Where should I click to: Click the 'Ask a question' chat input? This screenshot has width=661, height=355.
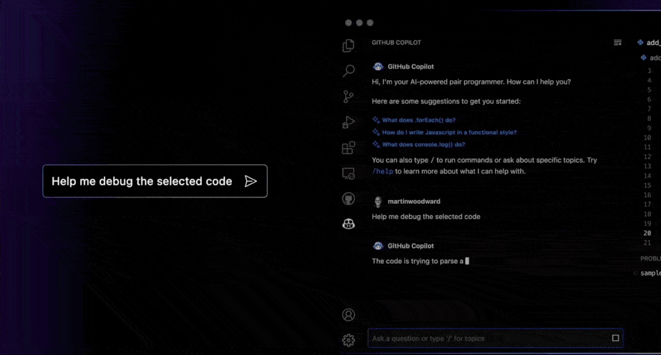tap(490, 338)
